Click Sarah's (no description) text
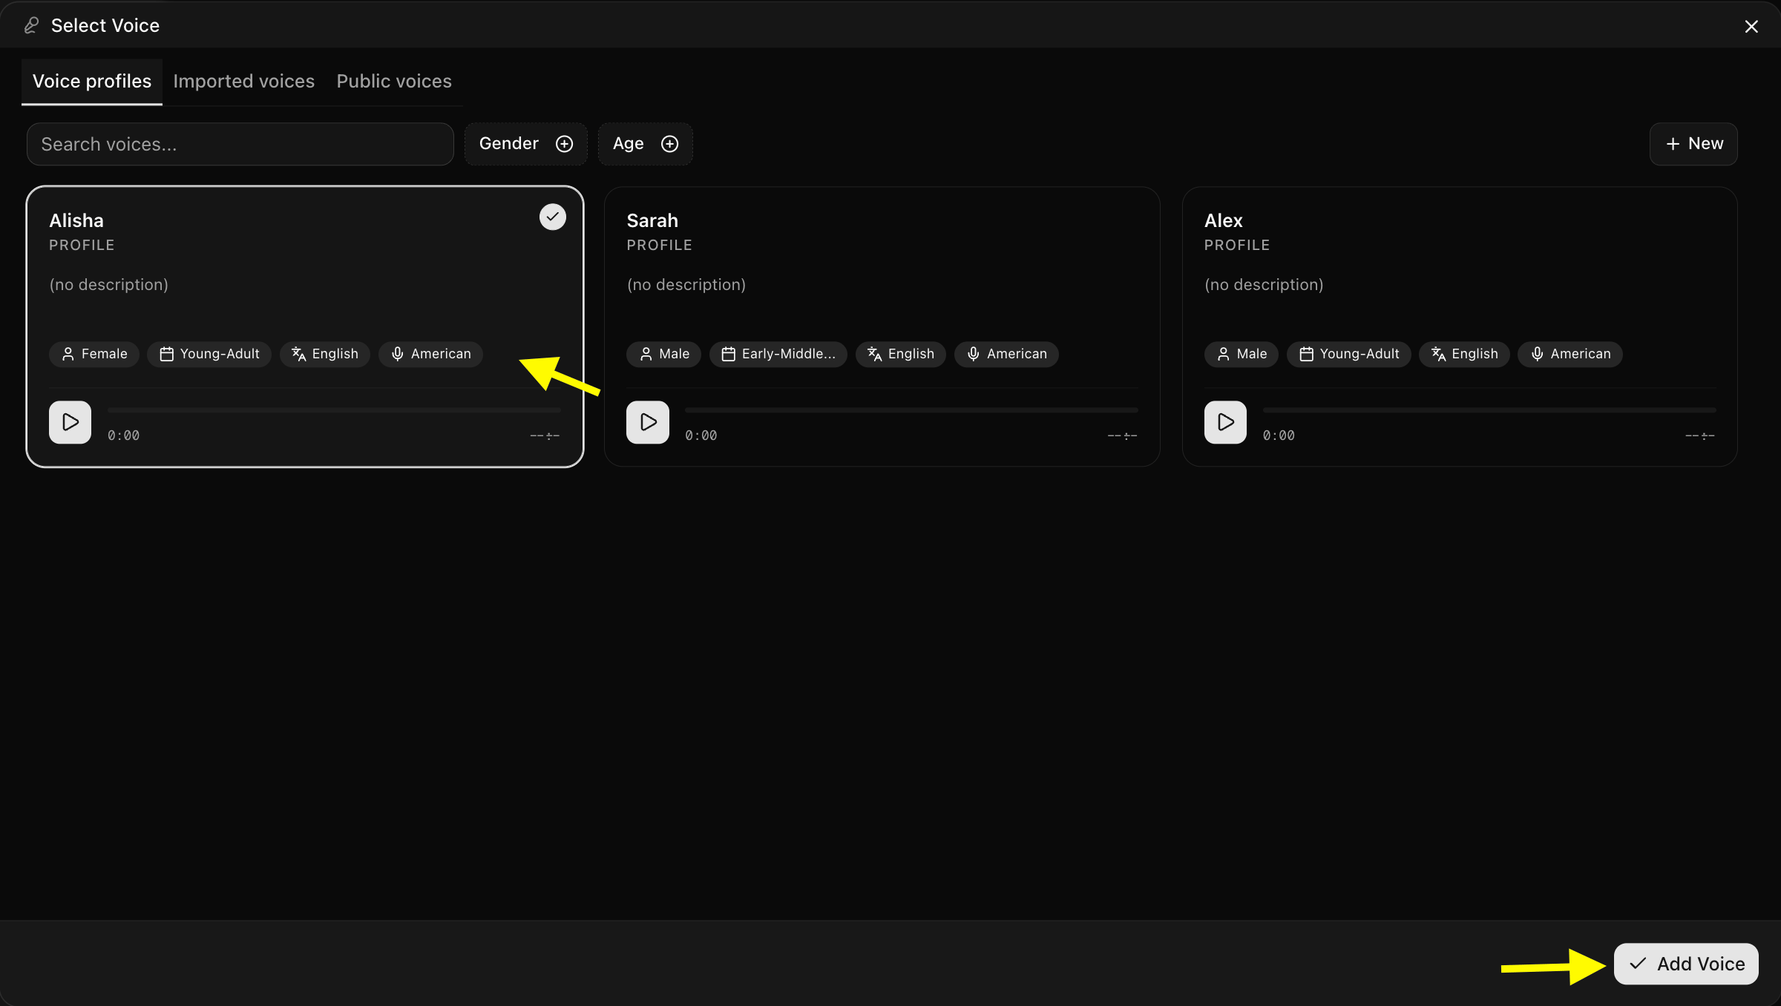The image size is (1781, 1006). click(686, 285)
